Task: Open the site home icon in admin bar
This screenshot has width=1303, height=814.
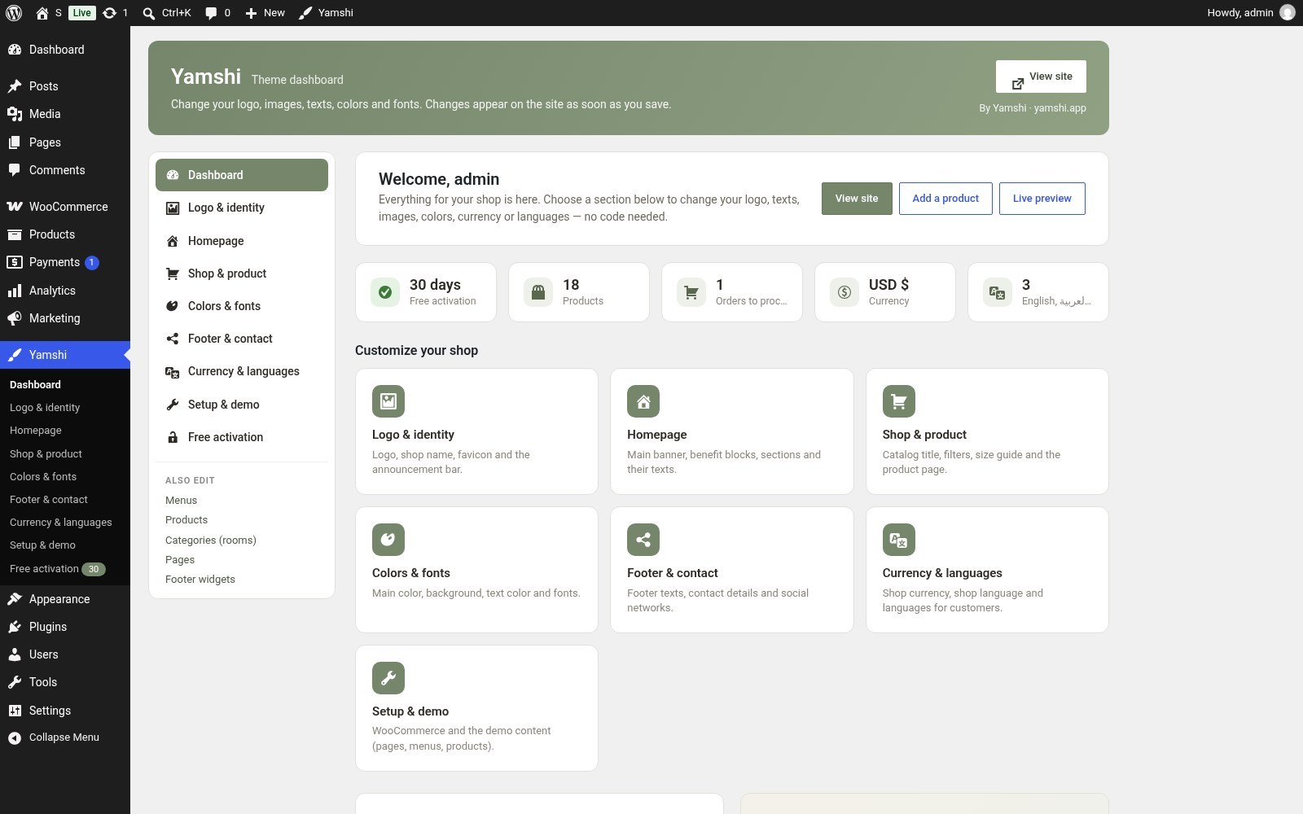Action: point(42,13)
